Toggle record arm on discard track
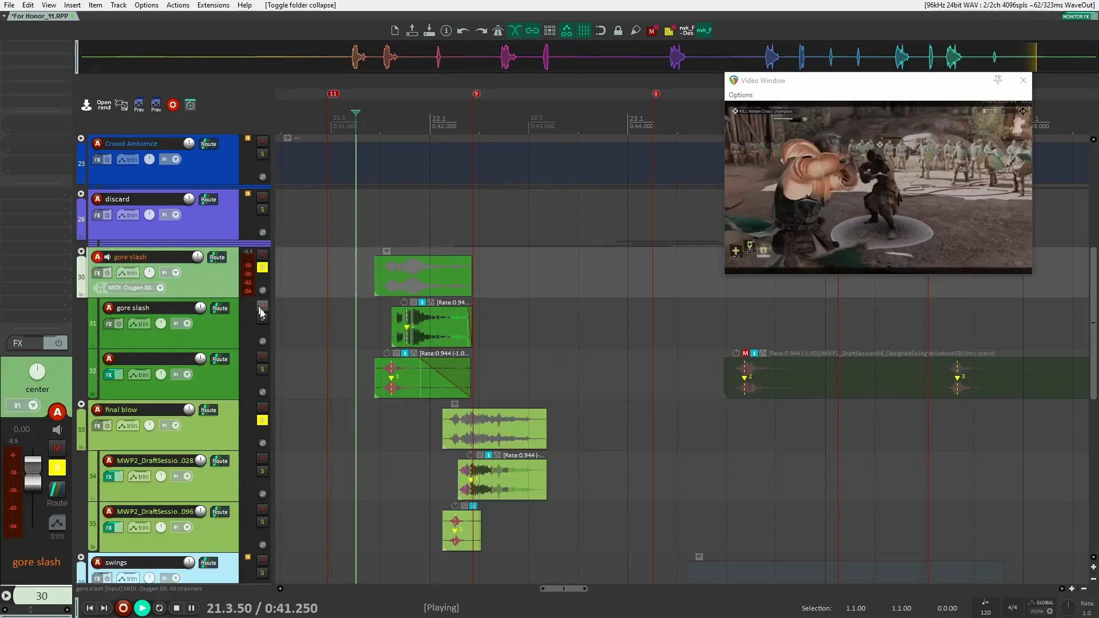 [x=97, y=199]
